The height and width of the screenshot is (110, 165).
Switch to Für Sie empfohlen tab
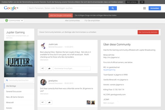pos(92,21)
